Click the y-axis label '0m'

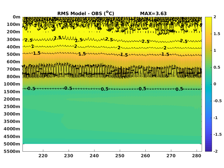(17, 17)
